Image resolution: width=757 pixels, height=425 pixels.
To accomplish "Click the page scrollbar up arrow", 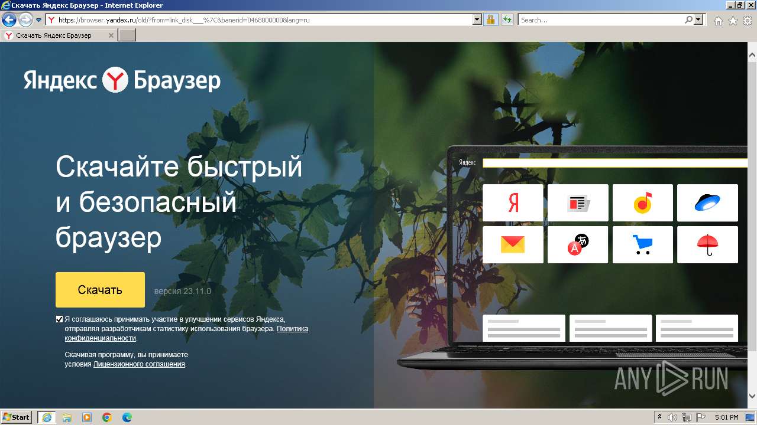I will pos(752,55).
